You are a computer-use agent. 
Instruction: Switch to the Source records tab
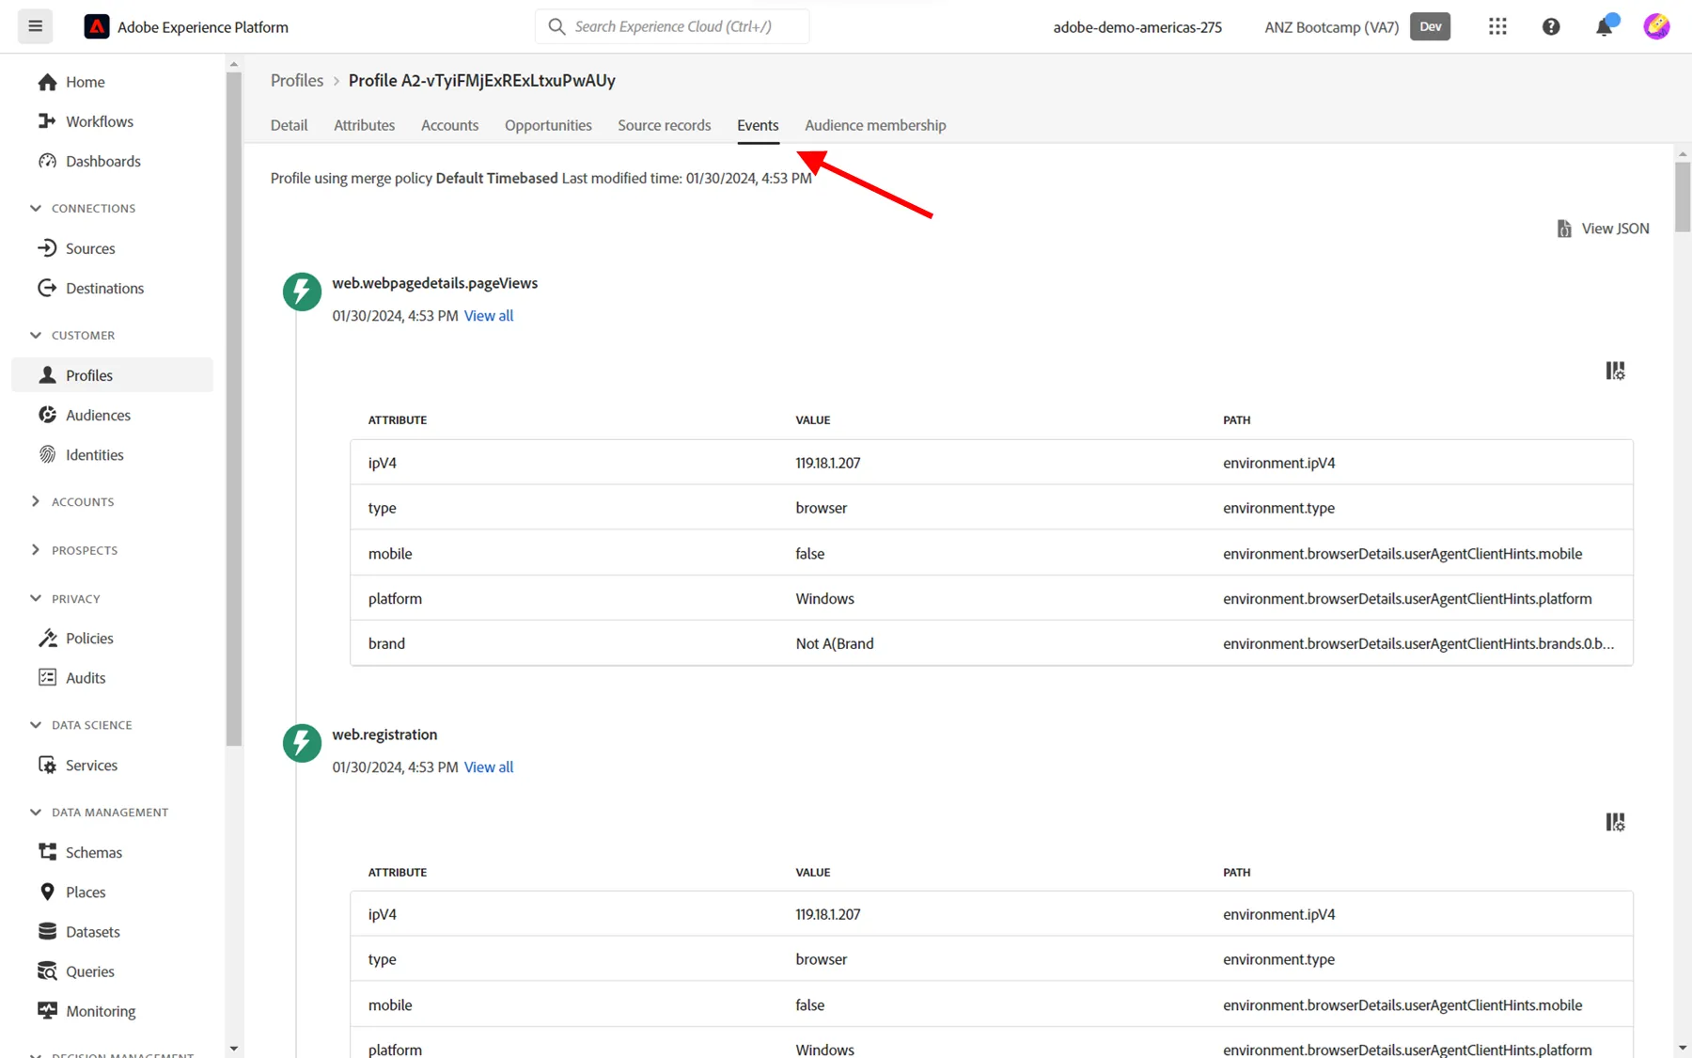coord(664,125)
